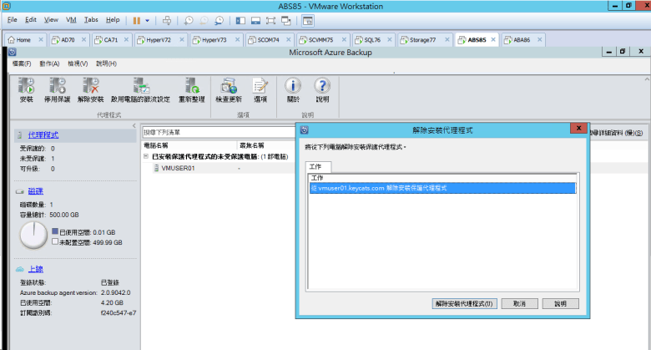
Task: Click the 停用保護 toolbar icon
Action: (57, 86)
